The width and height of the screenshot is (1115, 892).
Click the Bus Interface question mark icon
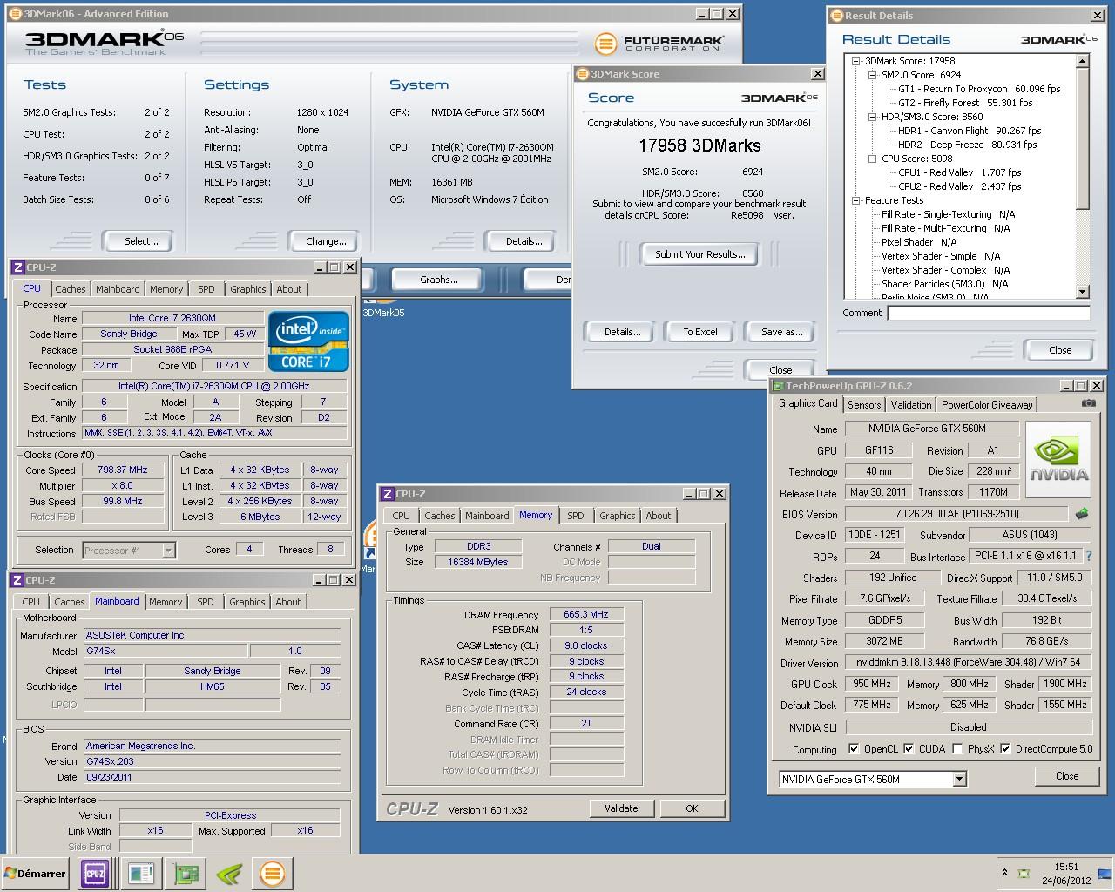pyautogui.click(x=1088, y=556)
